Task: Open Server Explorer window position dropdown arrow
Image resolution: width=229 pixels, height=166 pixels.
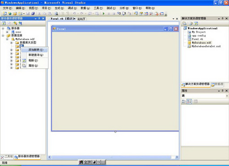Action: click(36, 19)
